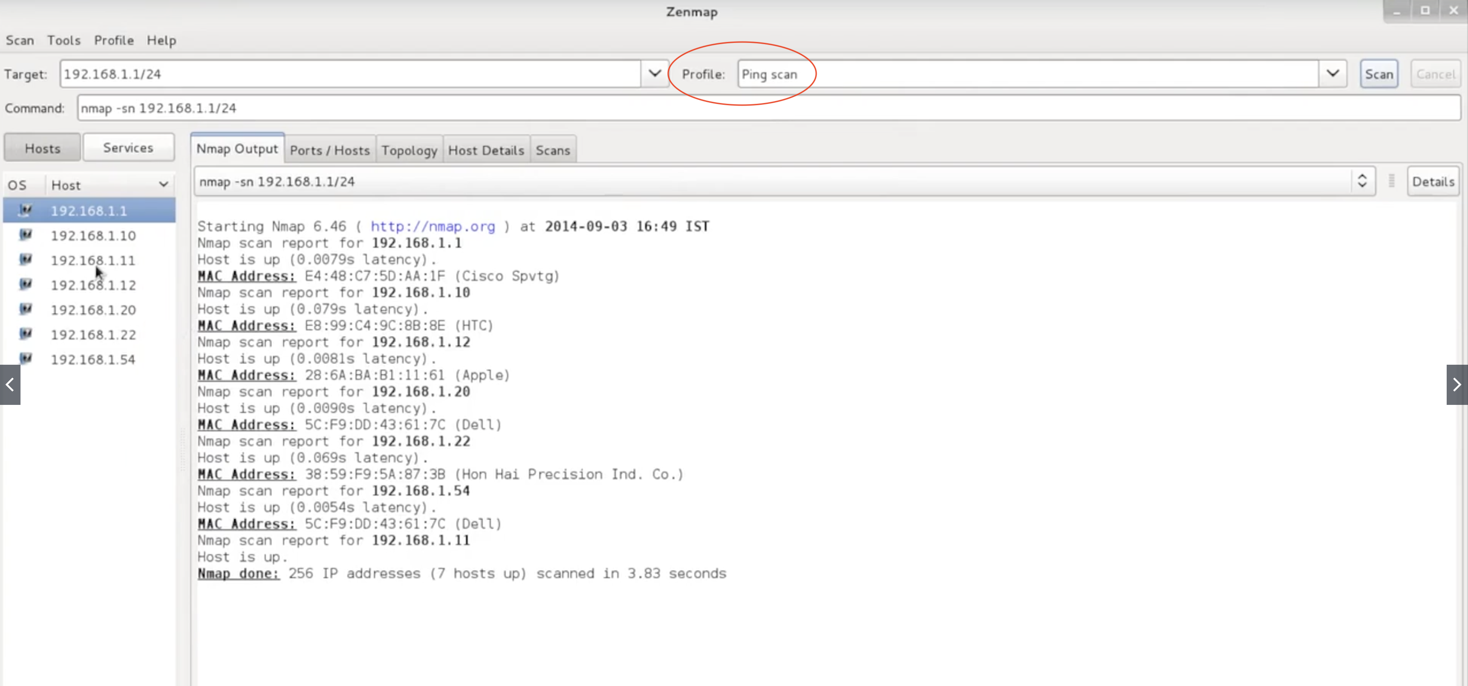Go to the next image arrow

tap(1457, 385)
